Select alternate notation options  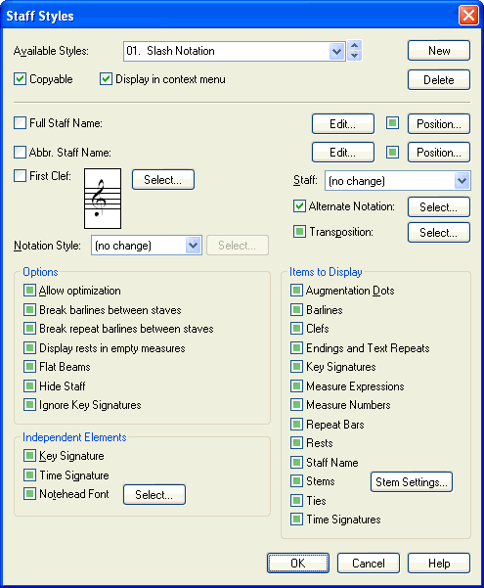point(439,207)
